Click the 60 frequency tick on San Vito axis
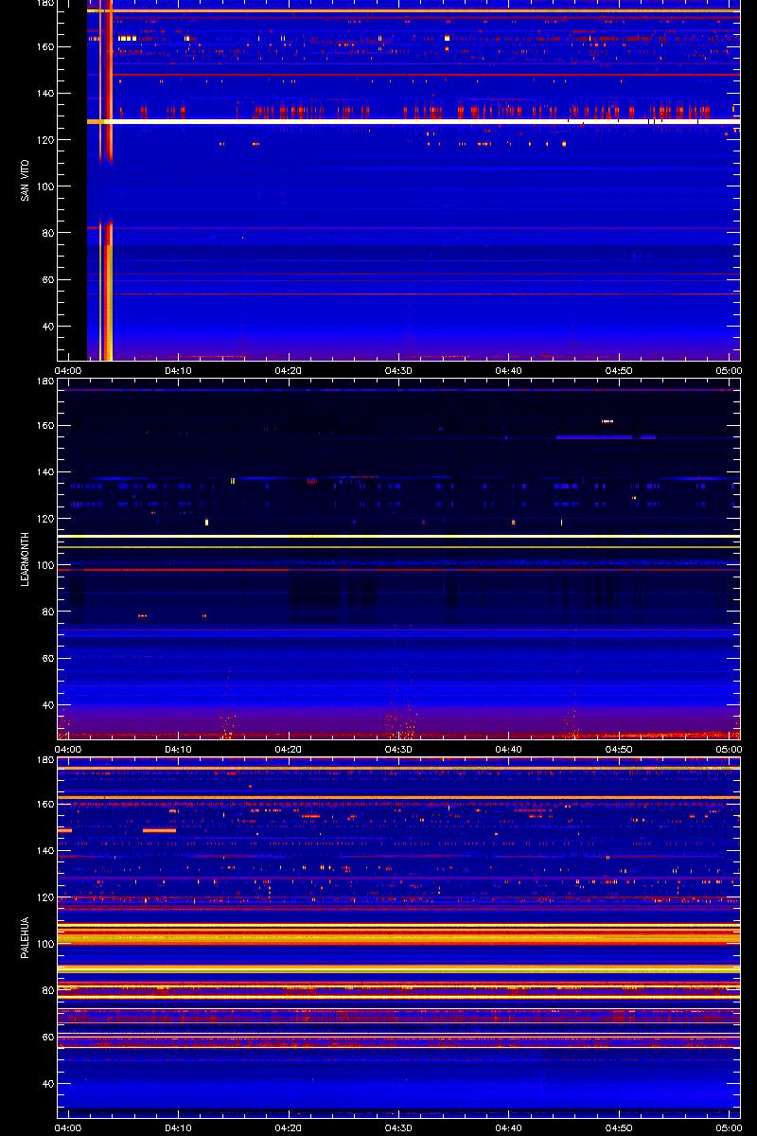Image resolution: width=757 pixels, height=1136 pixels. (x=46, y=280)
